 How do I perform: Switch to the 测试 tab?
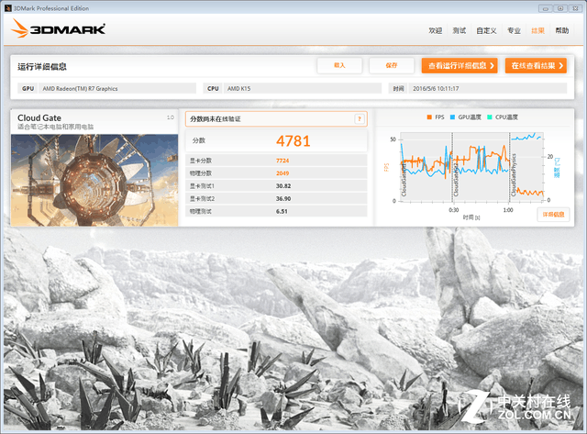pyautogui.click(x=459, y=30)
